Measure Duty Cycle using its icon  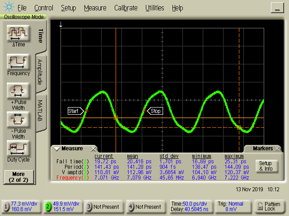coord(19,149)
